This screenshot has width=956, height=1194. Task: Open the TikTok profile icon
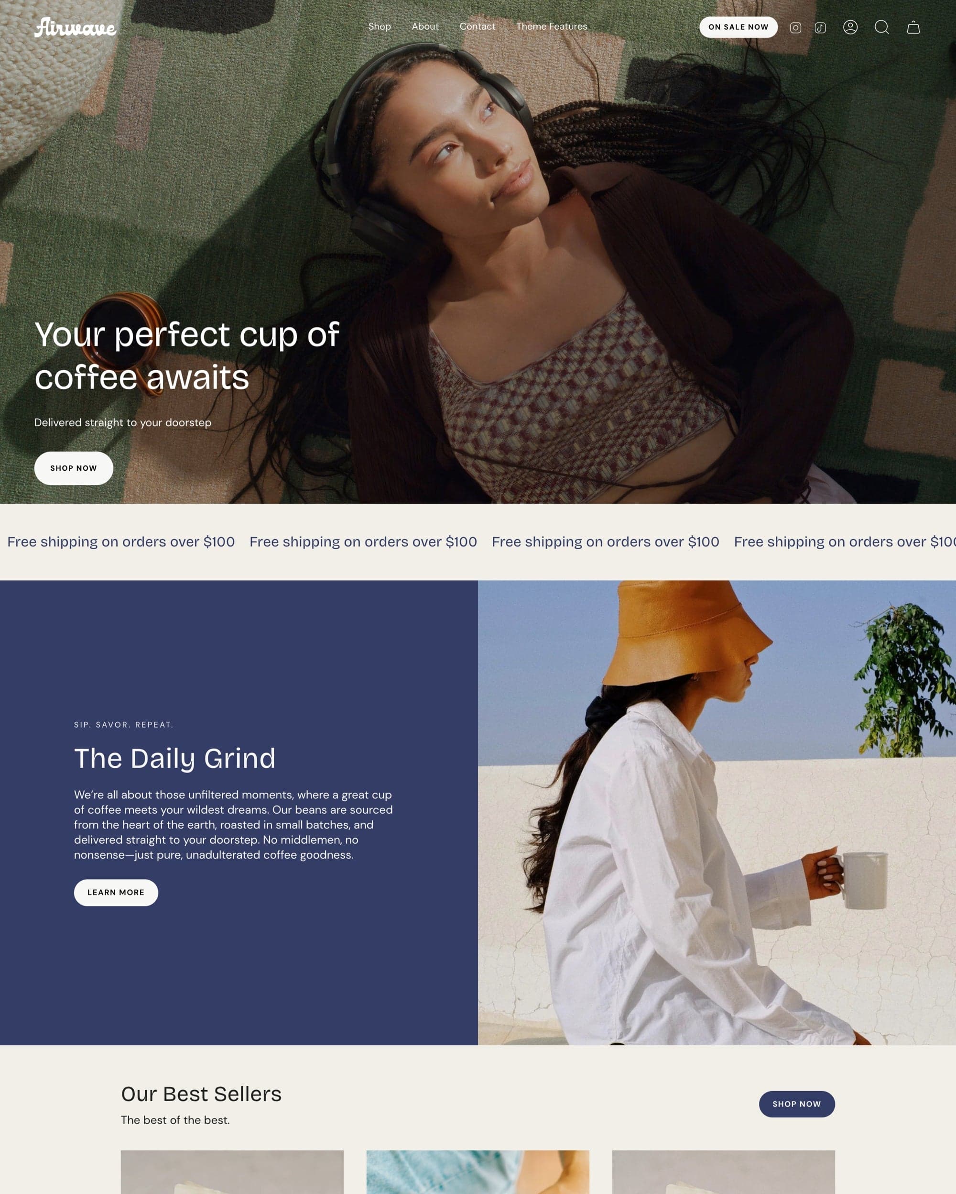click(820, 28)
